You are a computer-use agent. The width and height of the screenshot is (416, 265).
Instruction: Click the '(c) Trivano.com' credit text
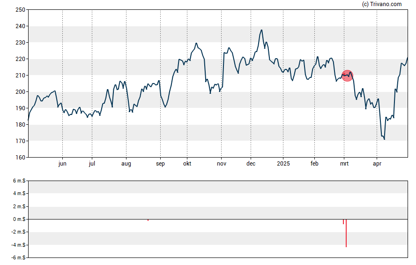382,4
